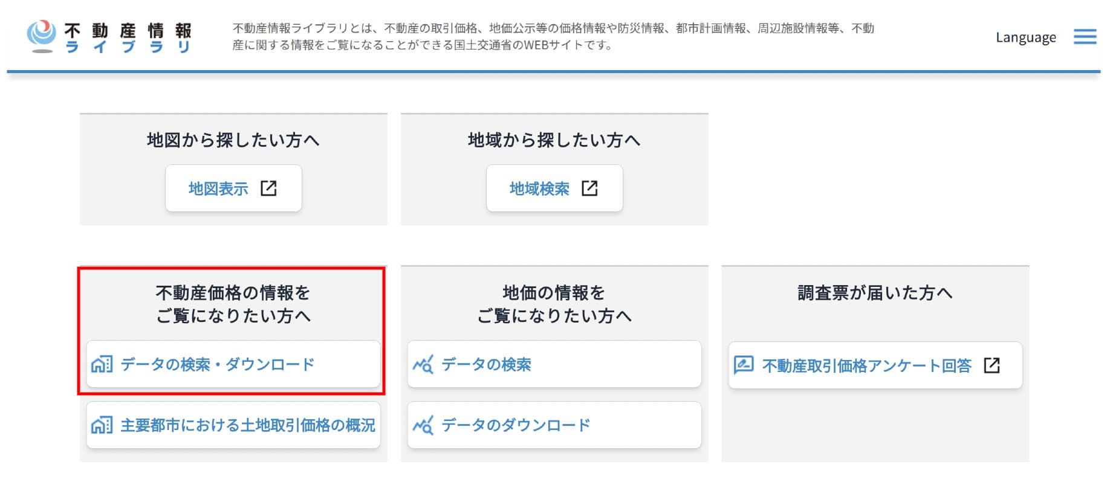Open 不動産取引価格アンケート回答 survey link
The width and height of the screenshot is (1107, 482).
pos(875,365)
